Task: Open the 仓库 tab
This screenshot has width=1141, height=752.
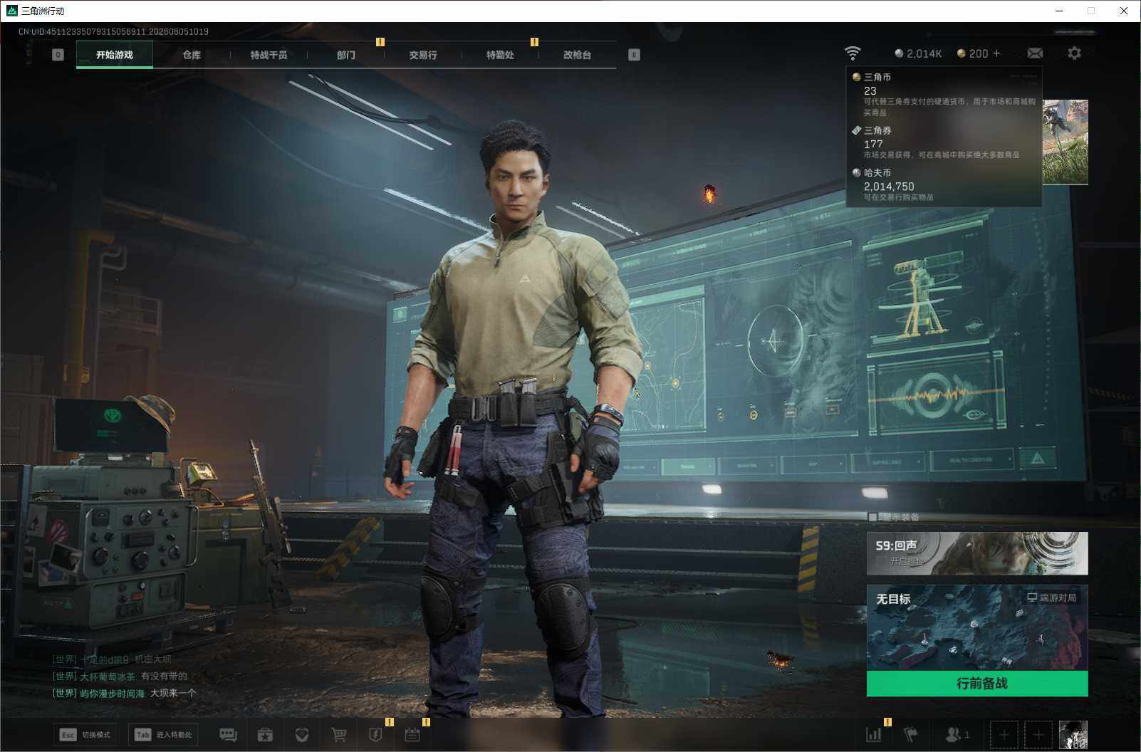Action: pyautogui.click(x=192, y=55)
